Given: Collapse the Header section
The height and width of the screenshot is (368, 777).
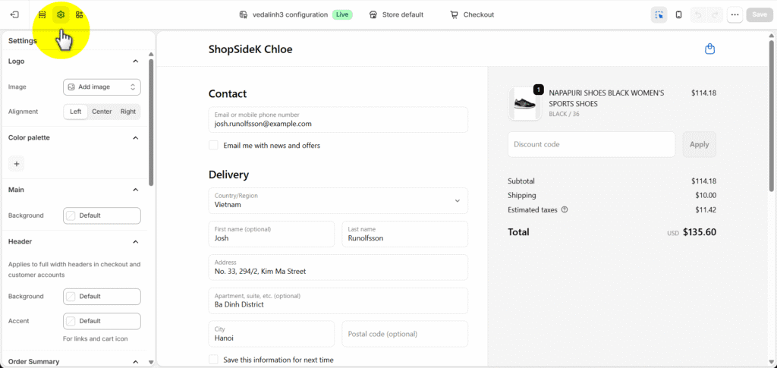Looking at the screenshot, I should [135, 242].
